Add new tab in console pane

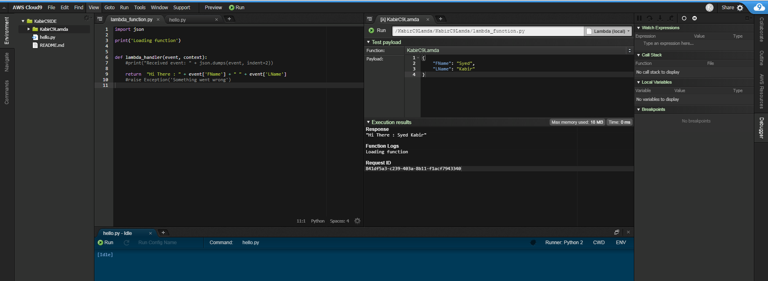[x=163, y=233]
